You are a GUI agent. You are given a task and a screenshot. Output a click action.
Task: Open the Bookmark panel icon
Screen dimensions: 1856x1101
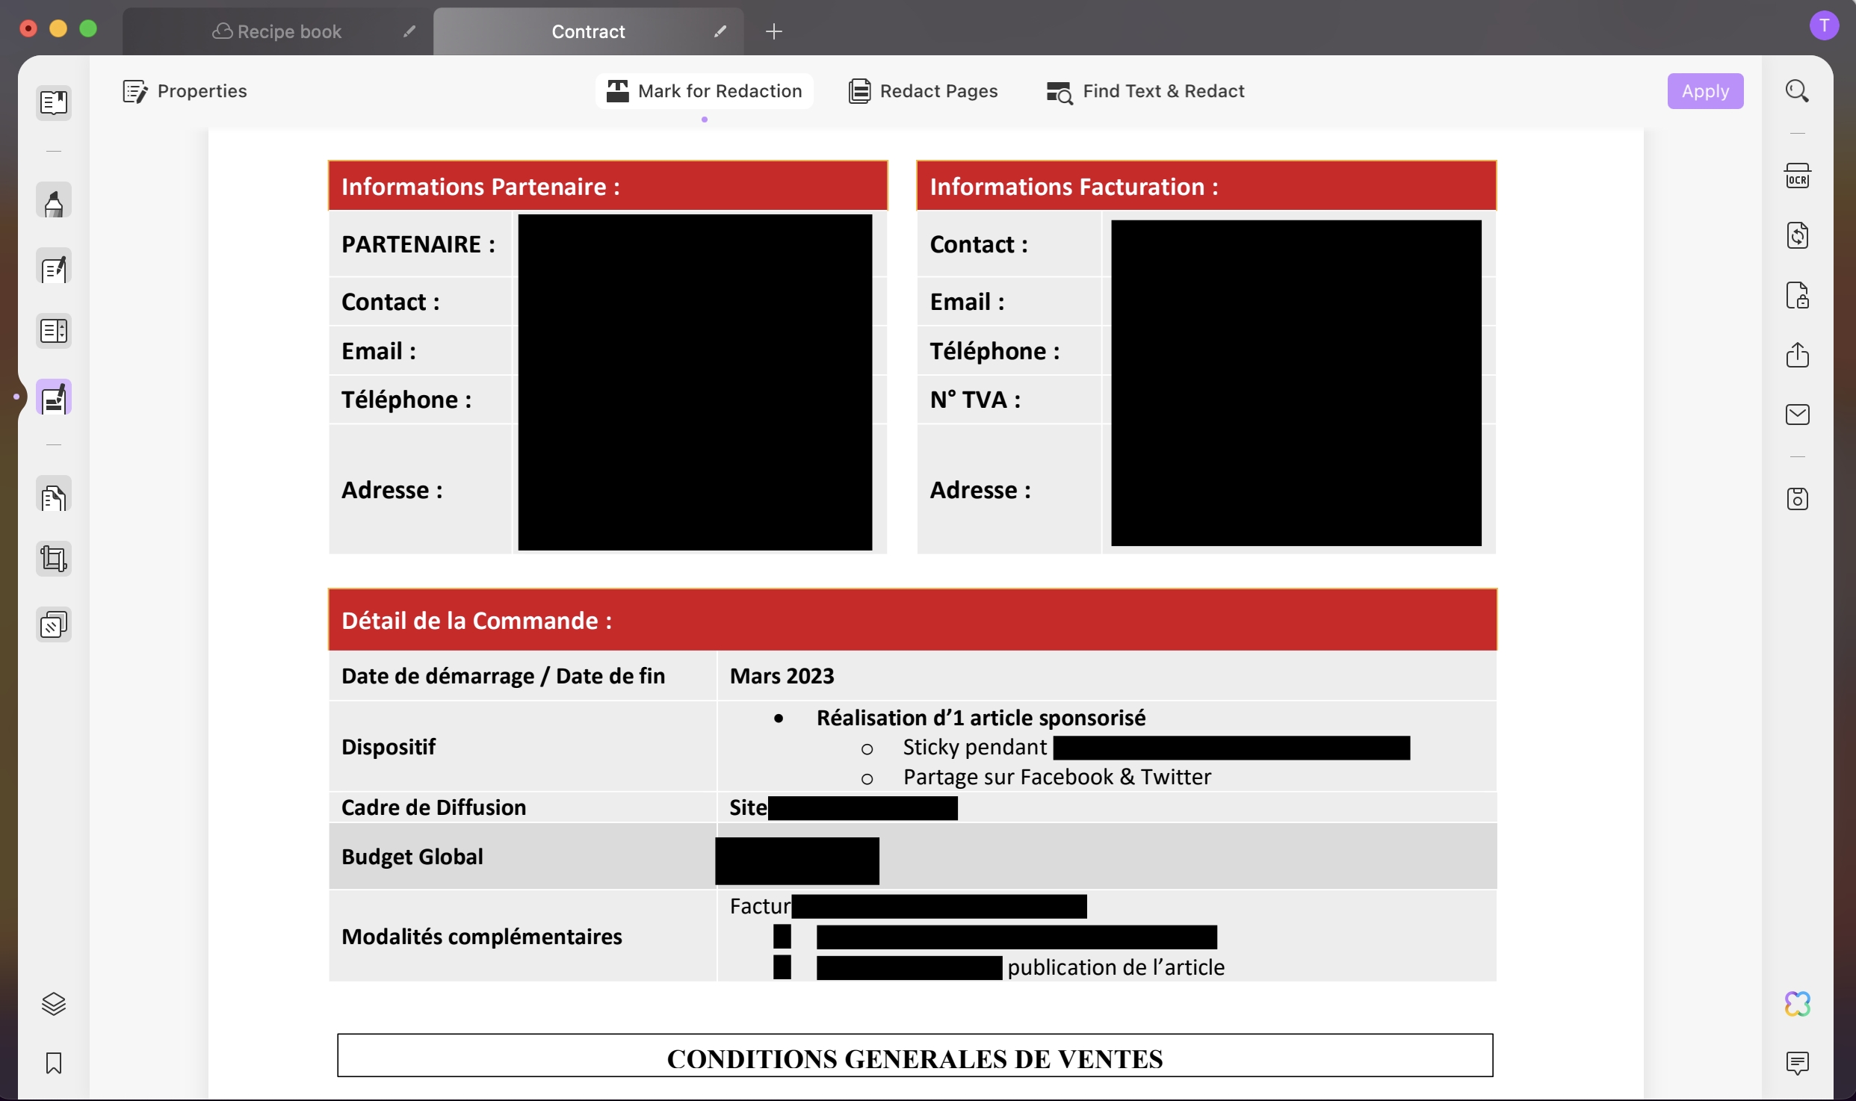point(54,1063)
